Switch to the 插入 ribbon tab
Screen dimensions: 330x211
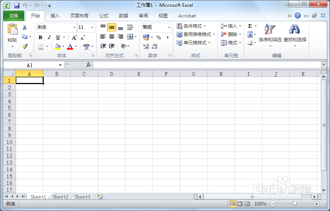[55, 16]
